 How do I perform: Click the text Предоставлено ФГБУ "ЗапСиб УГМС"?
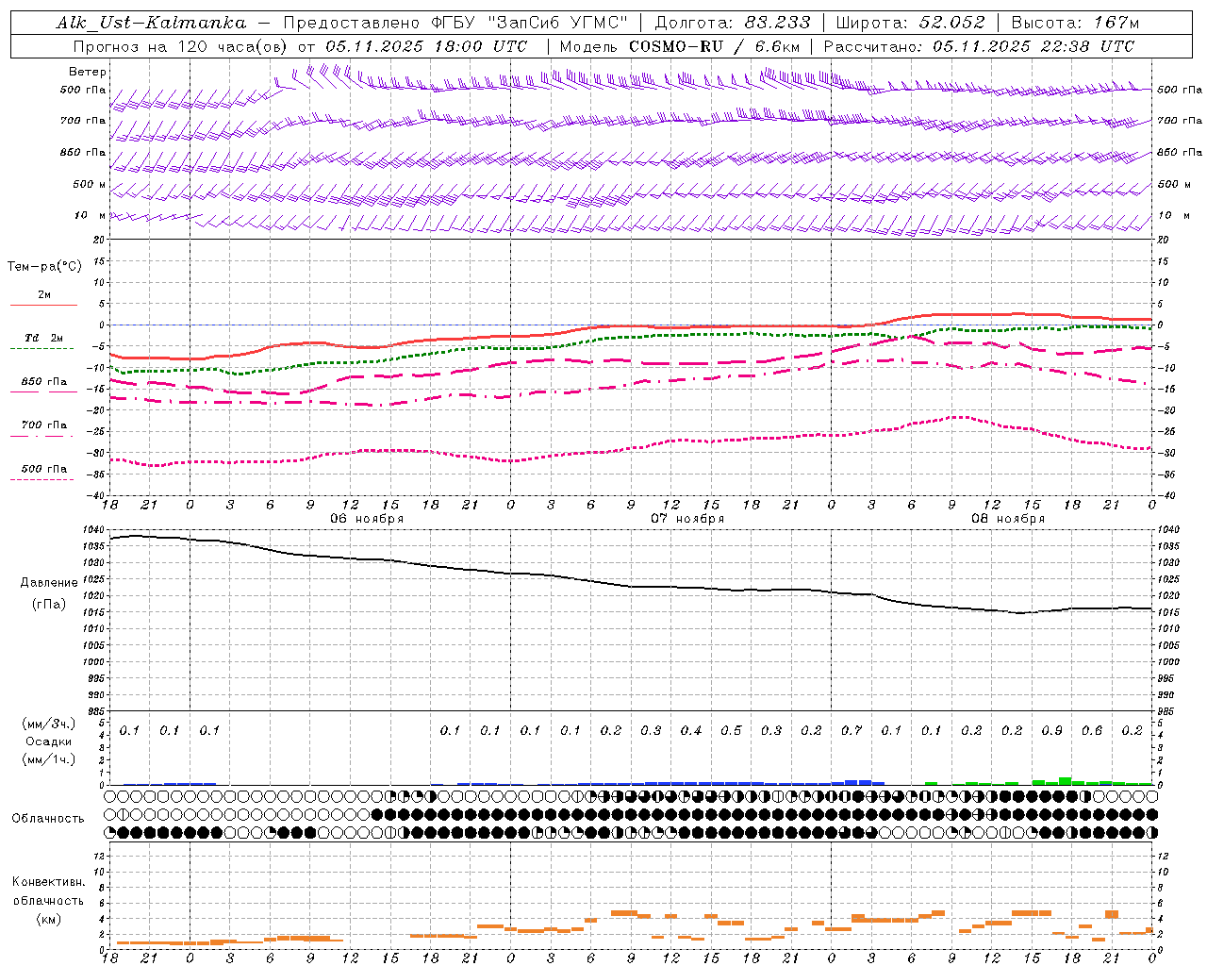click(455, 23)
